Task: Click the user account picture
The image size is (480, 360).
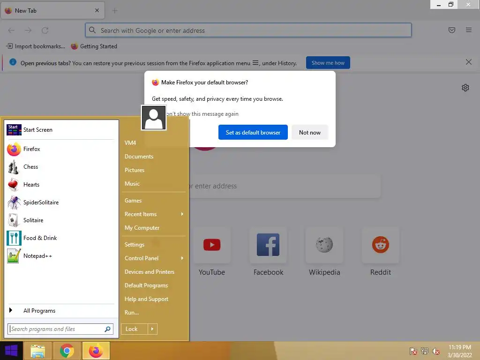Action: [x=154, y=118]
